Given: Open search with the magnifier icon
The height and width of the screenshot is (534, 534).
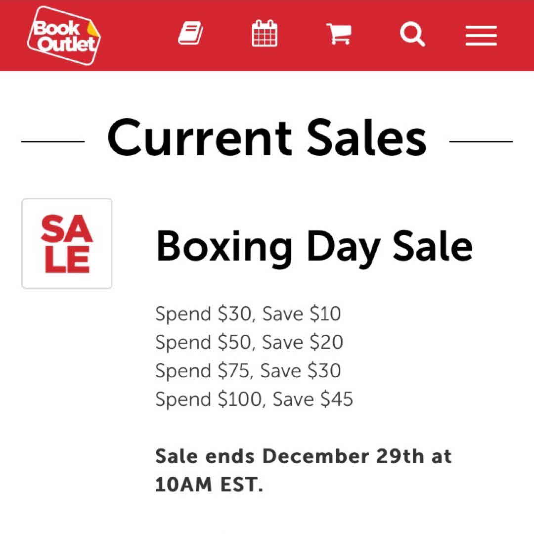Looking at the screenshot, I should click(x=412, y=34).
